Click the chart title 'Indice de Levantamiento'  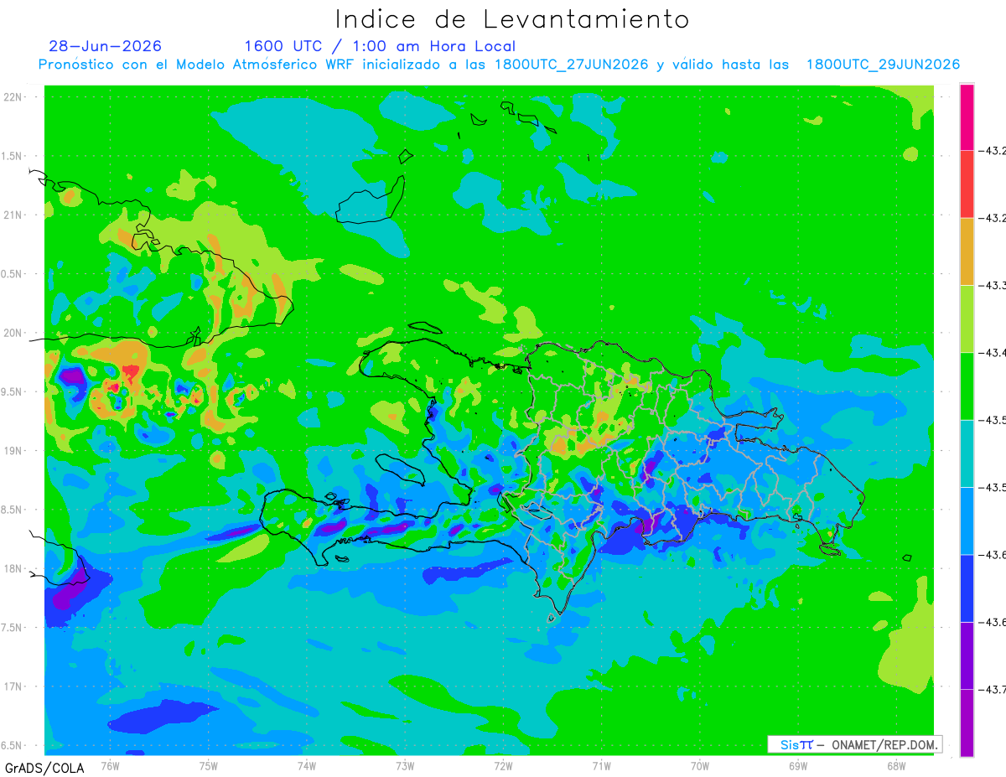pyautogui.click(x=512, y=18)
